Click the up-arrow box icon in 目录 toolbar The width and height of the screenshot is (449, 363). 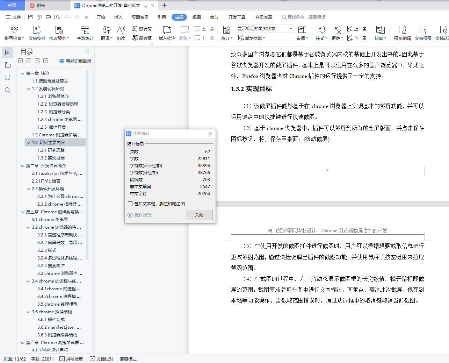pos(29,61)
